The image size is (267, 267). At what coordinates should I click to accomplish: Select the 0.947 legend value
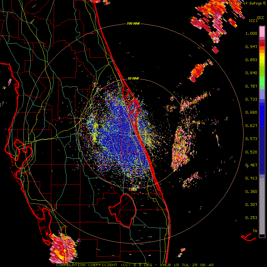point(251,47)
